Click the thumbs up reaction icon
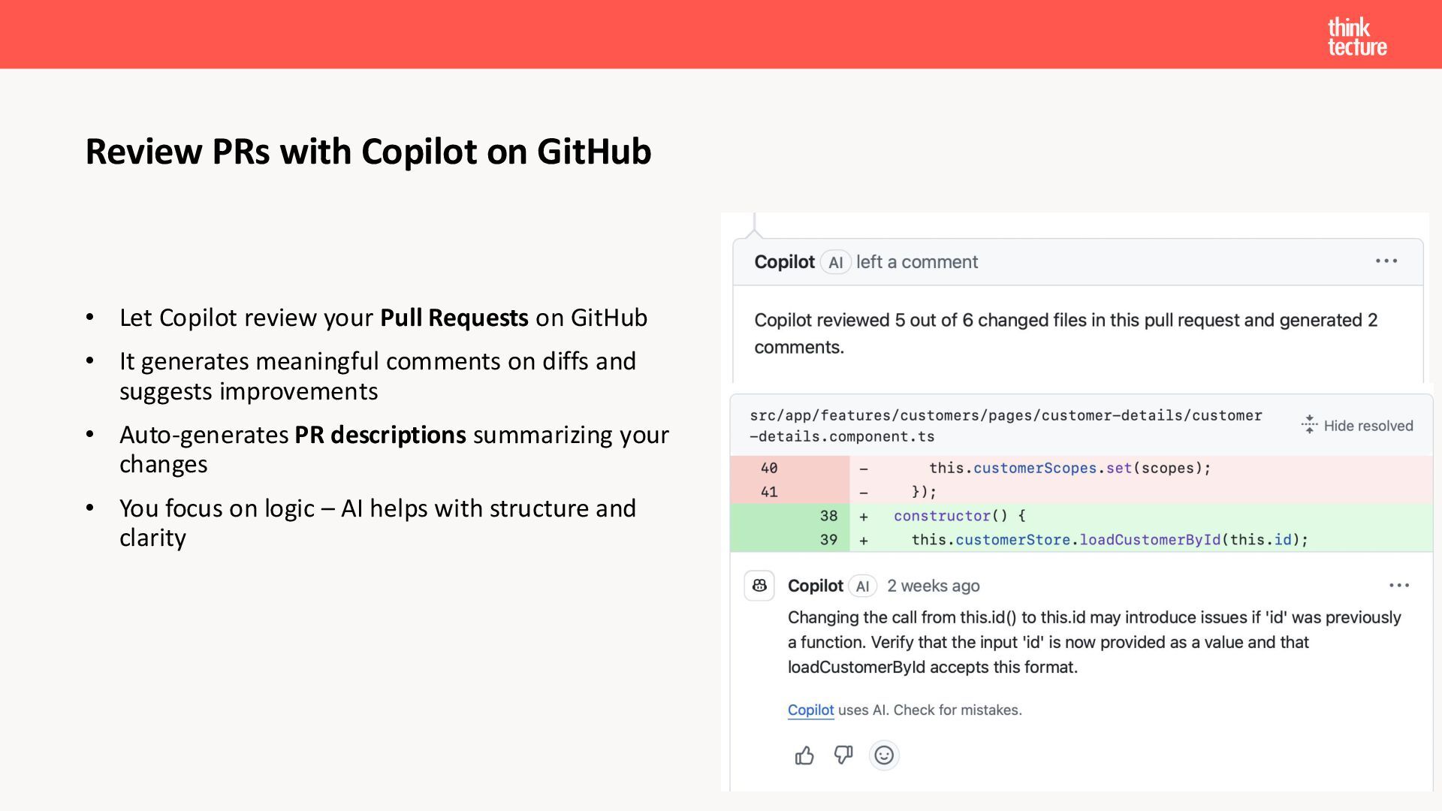 point(804,755)
